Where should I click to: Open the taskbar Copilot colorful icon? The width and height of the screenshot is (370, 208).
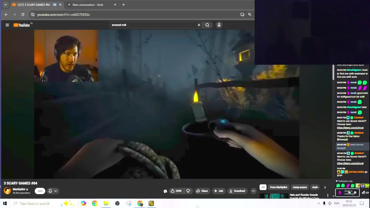(83, 203)
